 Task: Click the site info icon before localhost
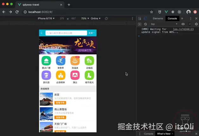click(25, 12)
